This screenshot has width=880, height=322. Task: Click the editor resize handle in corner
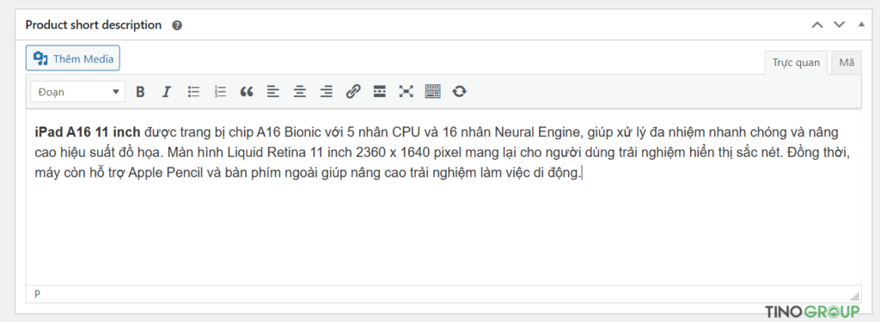click(x=855, y=295)
